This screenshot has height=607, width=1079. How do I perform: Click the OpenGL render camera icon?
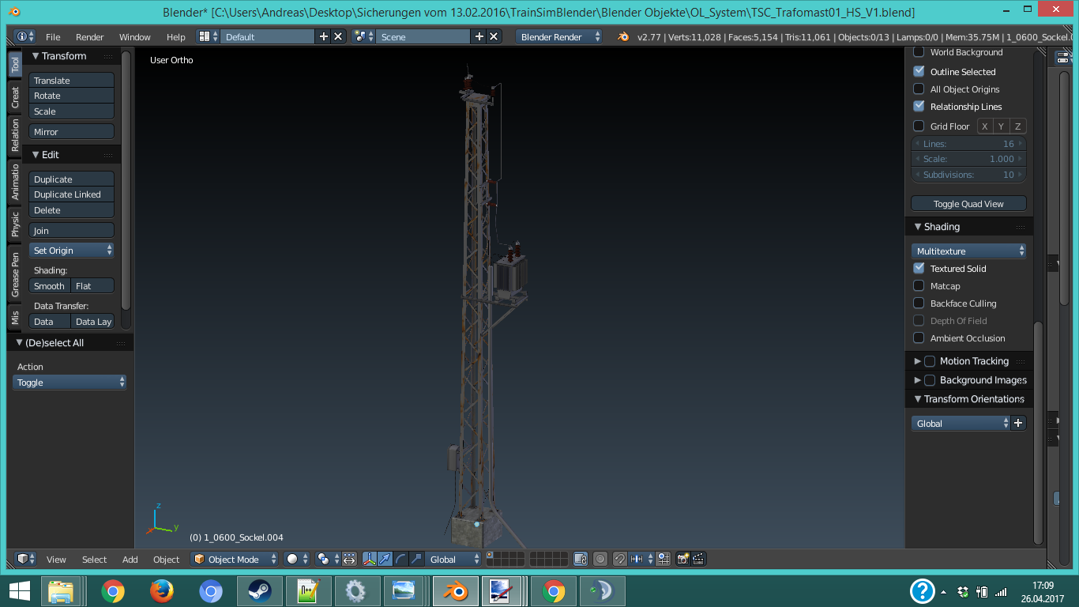683,559
